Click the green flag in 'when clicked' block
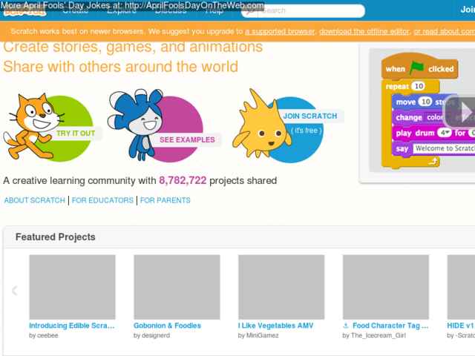This screenshot has height=356, width=475. (416, 67)
